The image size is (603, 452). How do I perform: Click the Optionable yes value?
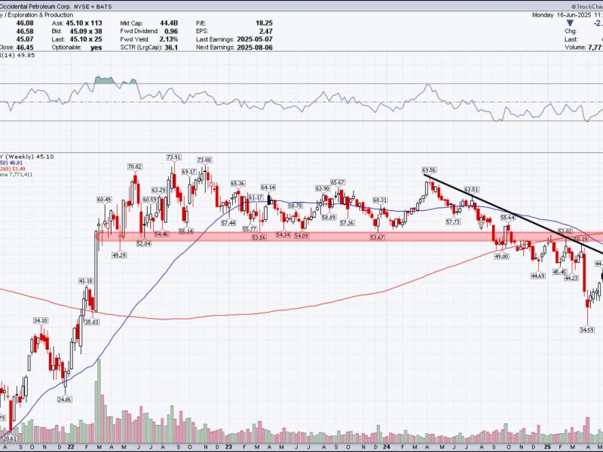coord(96,47)
